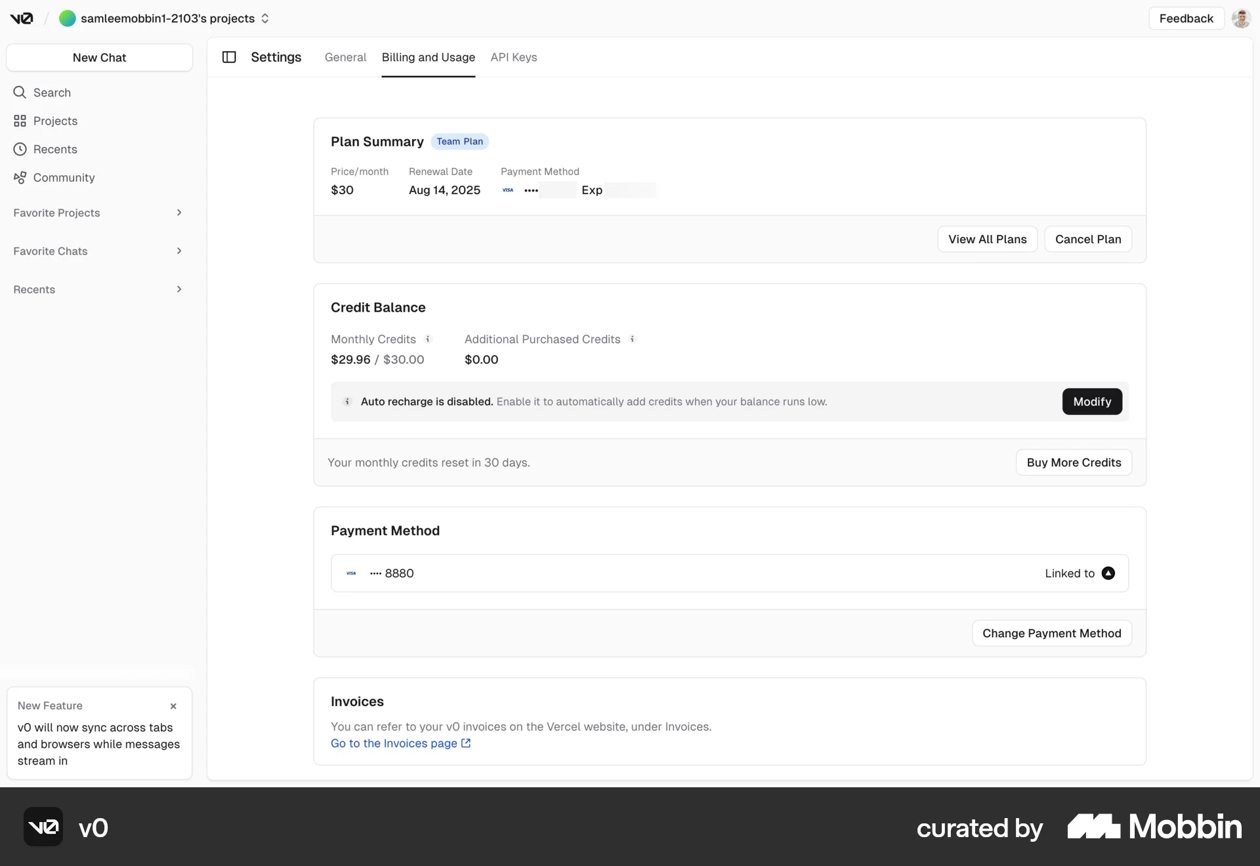The height and width of the screenshot is (866, 1260).
Task: Click the green project color dot
Action: pos(68,18)
